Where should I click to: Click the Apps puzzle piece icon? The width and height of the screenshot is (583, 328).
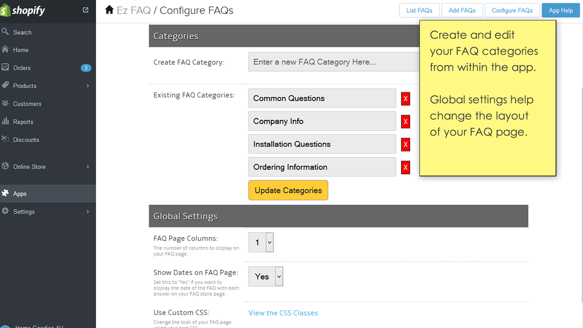5,193
